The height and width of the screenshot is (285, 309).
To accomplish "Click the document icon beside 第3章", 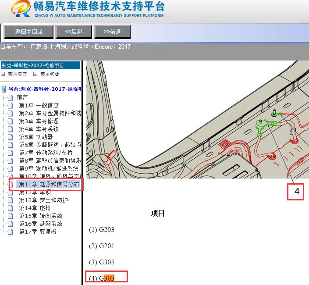I will (11, 121).
